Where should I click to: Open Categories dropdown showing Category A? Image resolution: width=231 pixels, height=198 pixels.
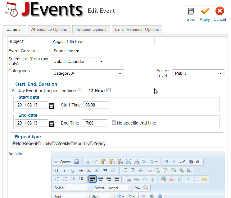(87, 73)
